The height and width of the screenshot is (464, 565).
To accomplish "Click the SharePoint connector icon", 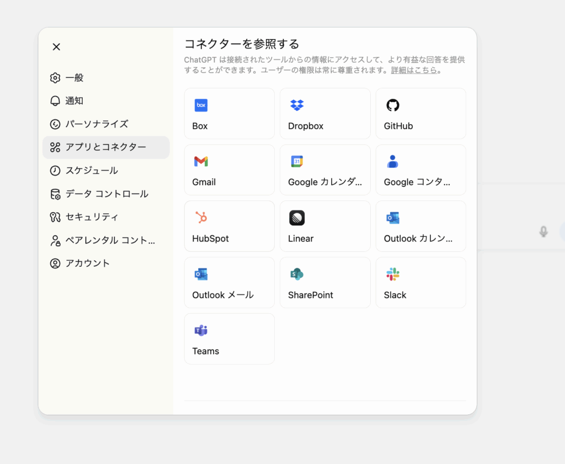I will click(x=297, y=274).
